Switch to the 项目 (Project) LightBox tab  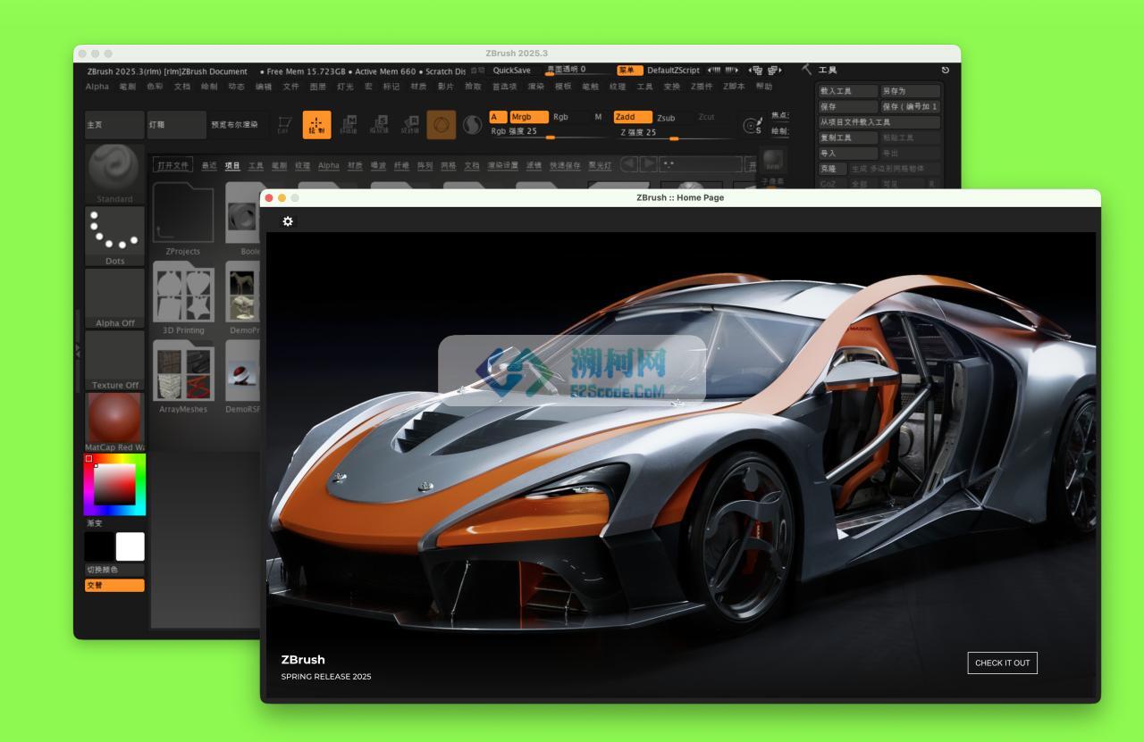(x=232, y=165)
